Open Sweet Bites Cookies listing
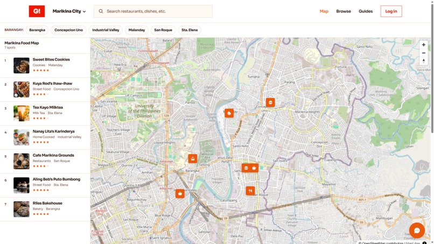 (x=45, y=65)
